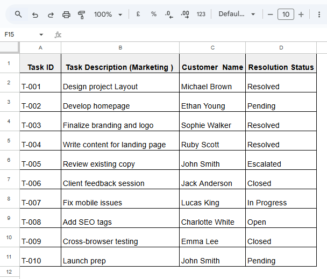Select the row 5 header
The width and height of the screenshot is (327, 279).
tap(9, 141)
